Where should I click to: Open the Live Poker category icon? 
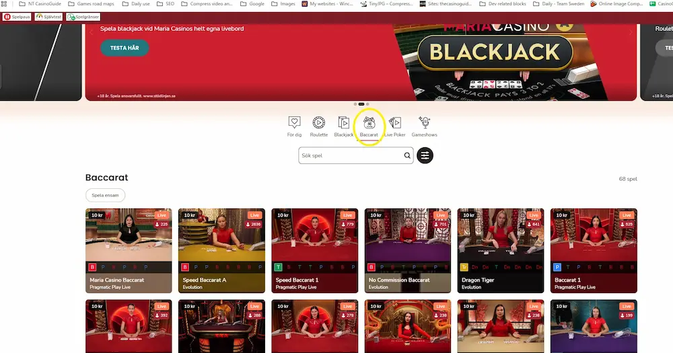[x=395, y=122]
